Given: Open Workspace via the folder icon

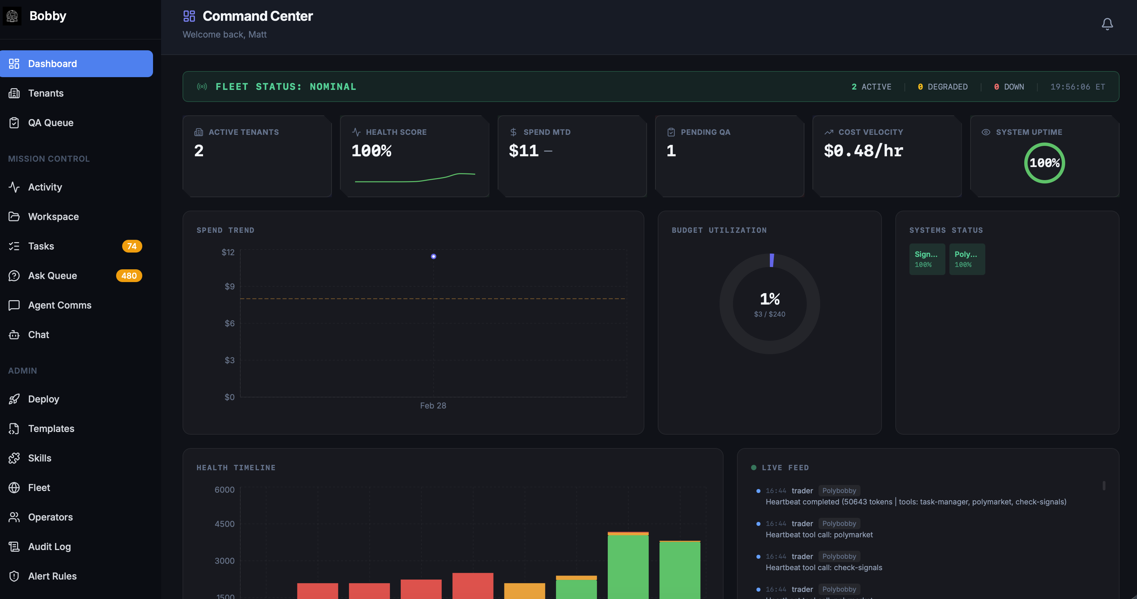Looking at the screenshot, I should coord(14,217).
